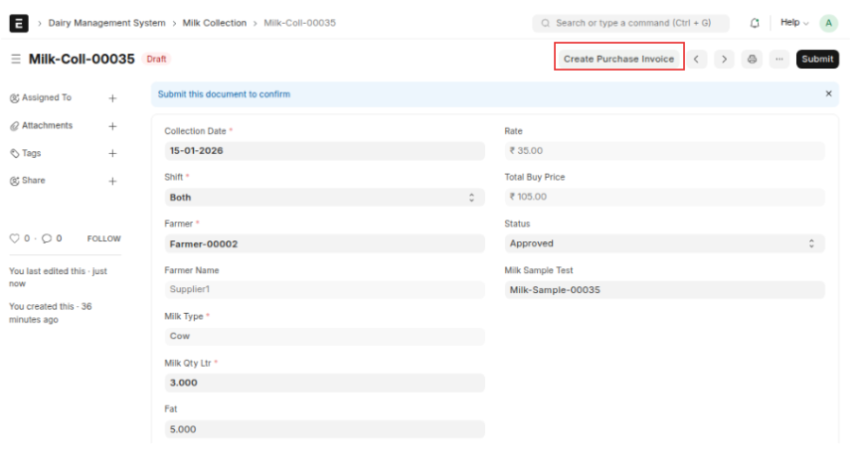Toggle the sidebar hamburger menu icon
Viewport: 863px width, 472px height.
(16, 59)
